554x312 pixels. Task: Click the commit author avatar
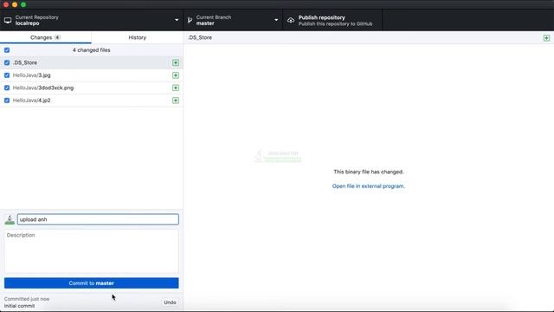click(x=10, y=219)
